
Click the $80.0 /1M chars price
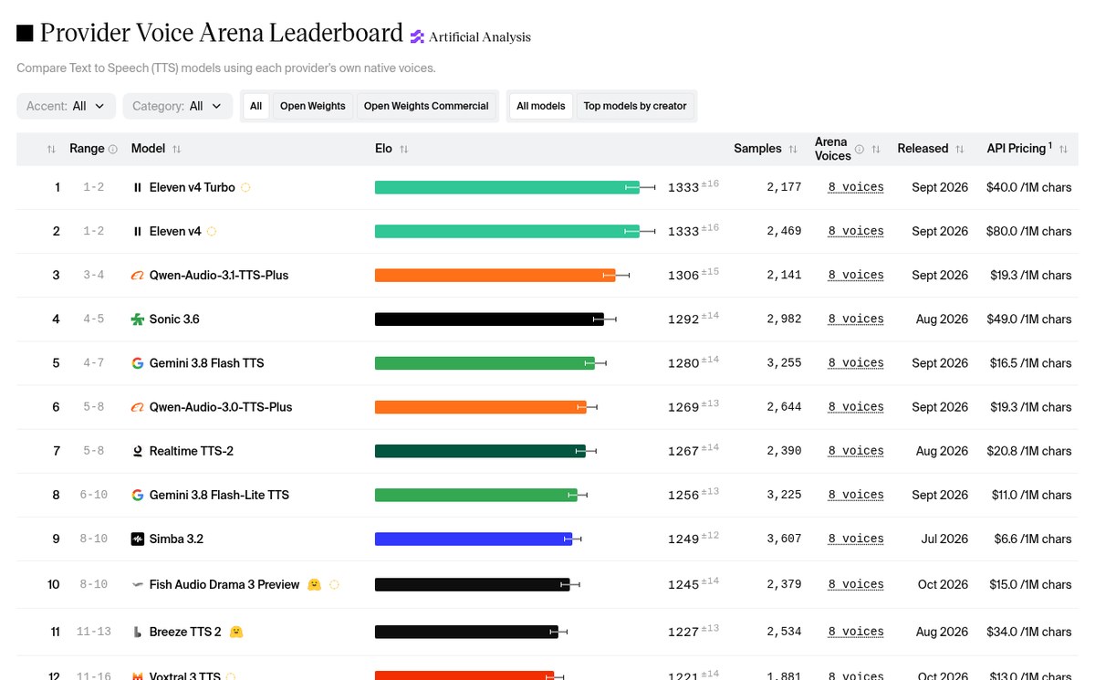[x=1029, y=232]
